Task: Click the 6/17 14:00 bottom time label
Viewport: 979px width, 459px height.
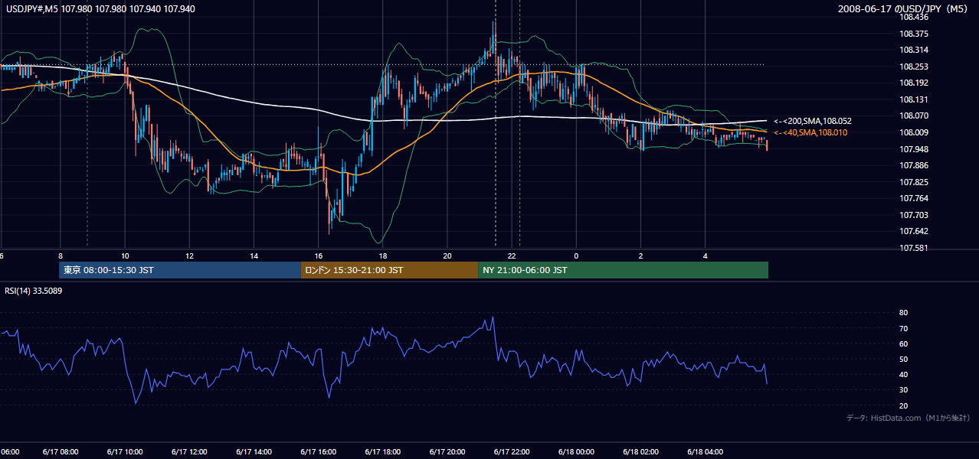Action: (254, 451)
